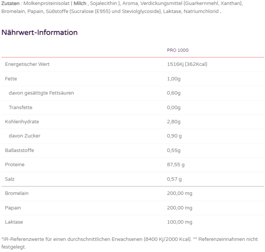Click the Bromelain row label
The image size is (265, 252).
17,193
